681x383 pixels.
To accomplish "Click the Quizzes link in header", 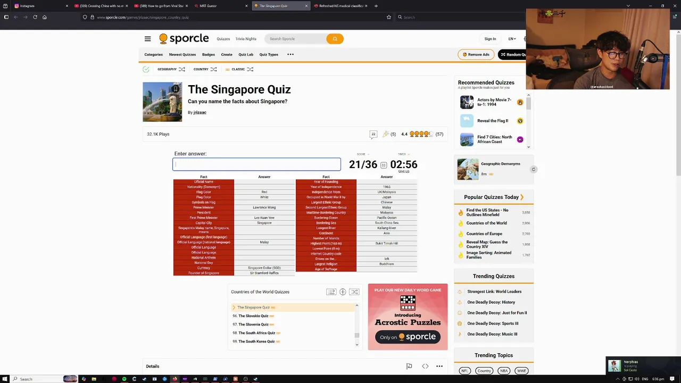I will point(223,39).
